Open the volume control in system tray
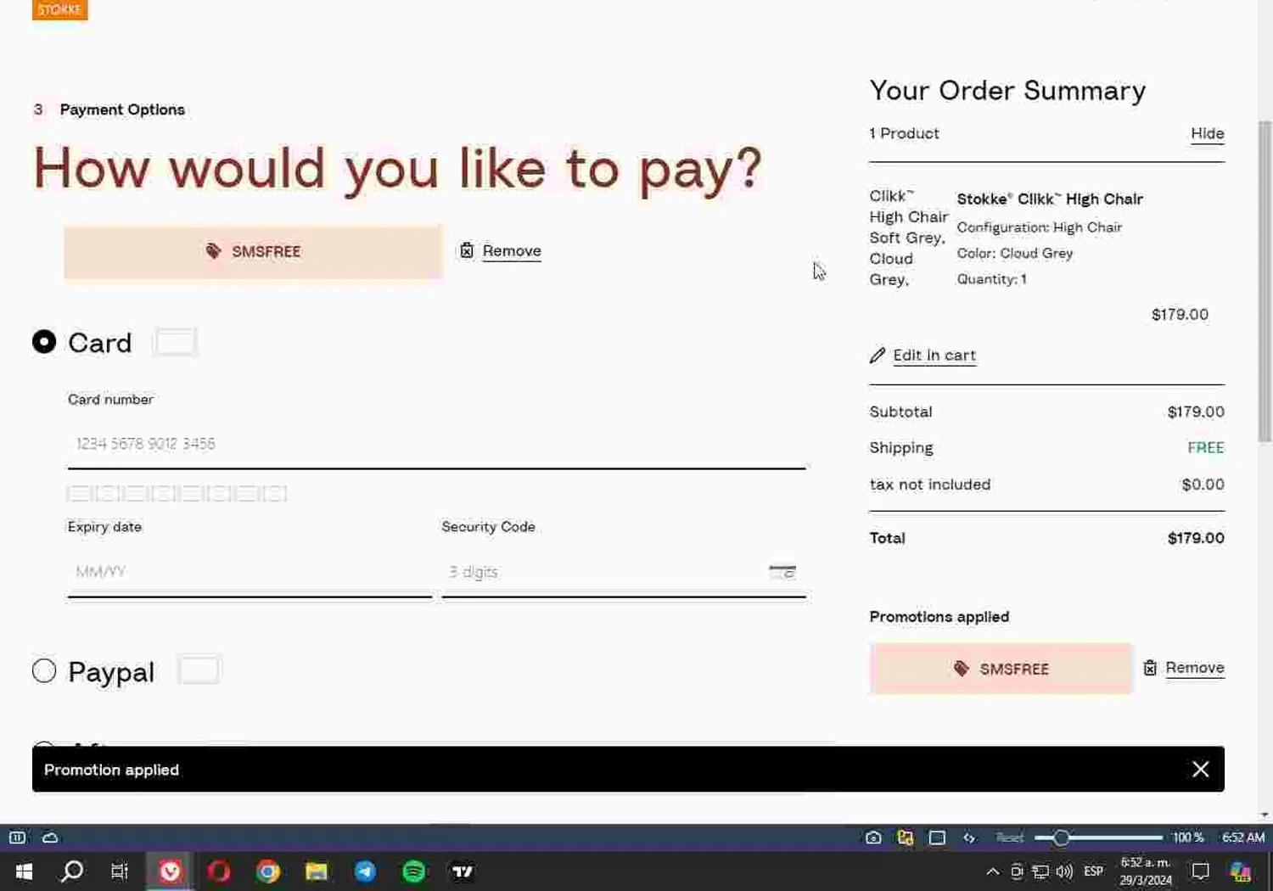The image size is (1273, 891). 1064,871
